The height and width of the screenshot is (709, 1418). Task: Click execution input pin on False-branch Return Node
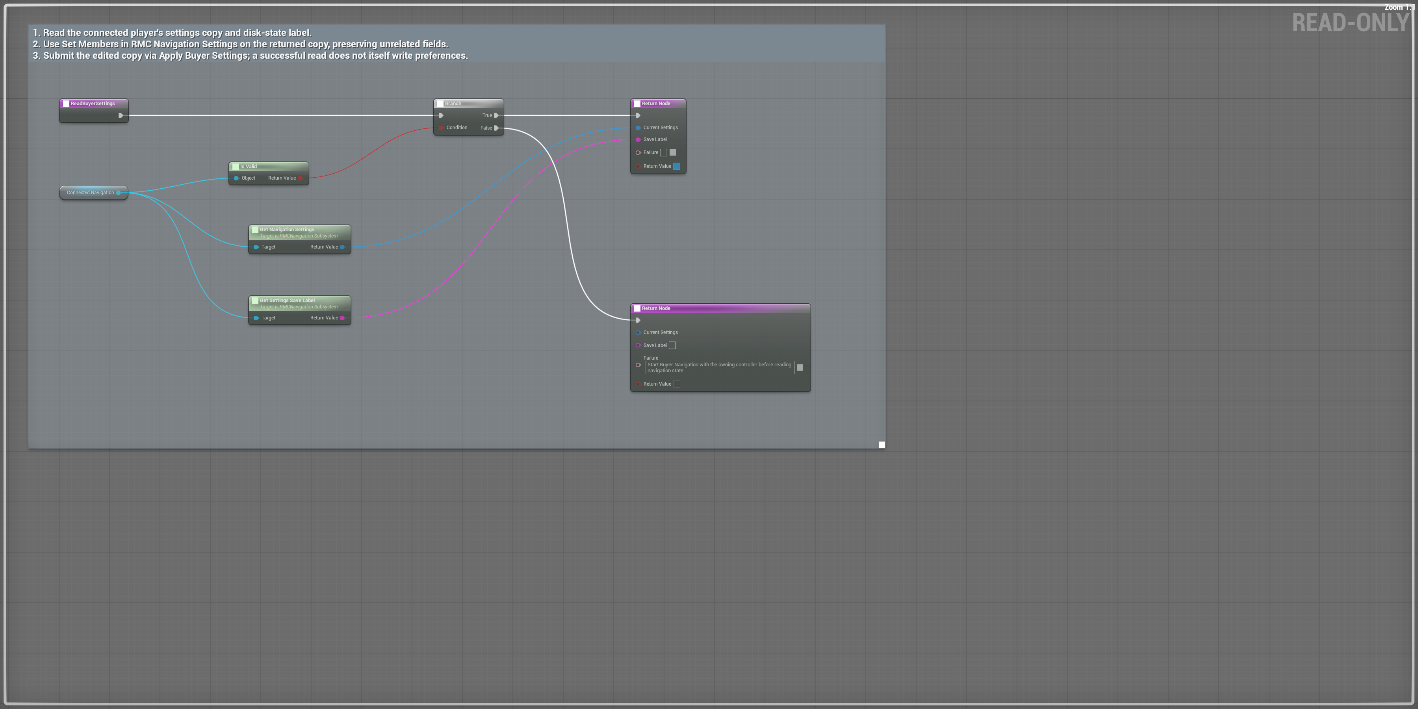pyautogui.click(x=638, y=320)
